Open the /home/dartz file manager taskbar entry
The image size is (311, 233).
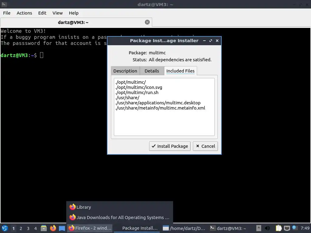(184, 228)
